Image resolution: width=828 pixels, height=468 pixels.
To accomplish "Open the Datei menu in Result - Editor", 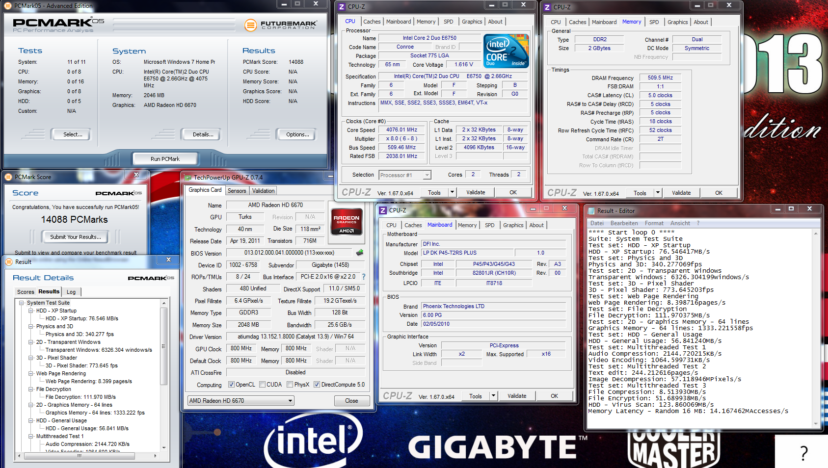I will click(597, 223).
